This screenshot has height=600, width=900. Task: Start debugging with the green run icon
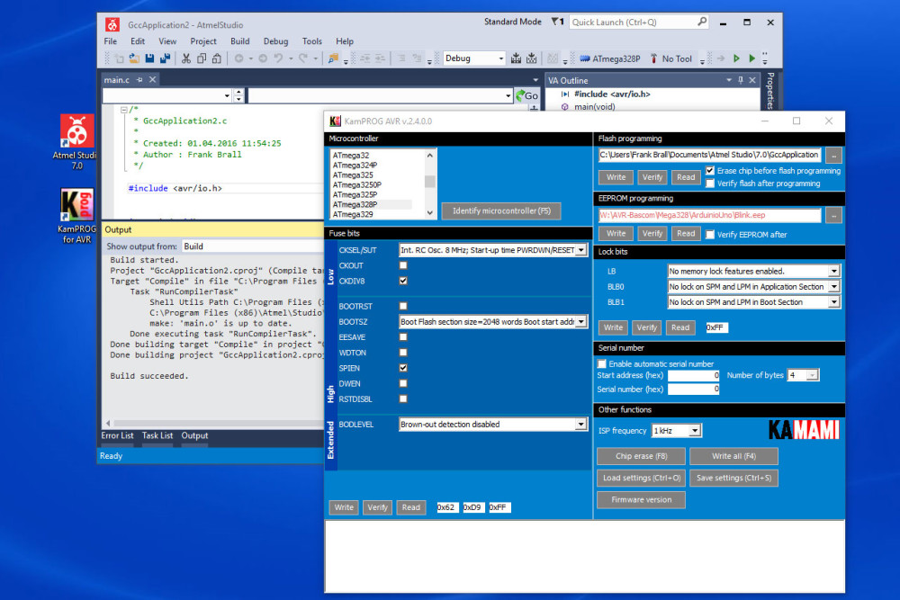751,58
